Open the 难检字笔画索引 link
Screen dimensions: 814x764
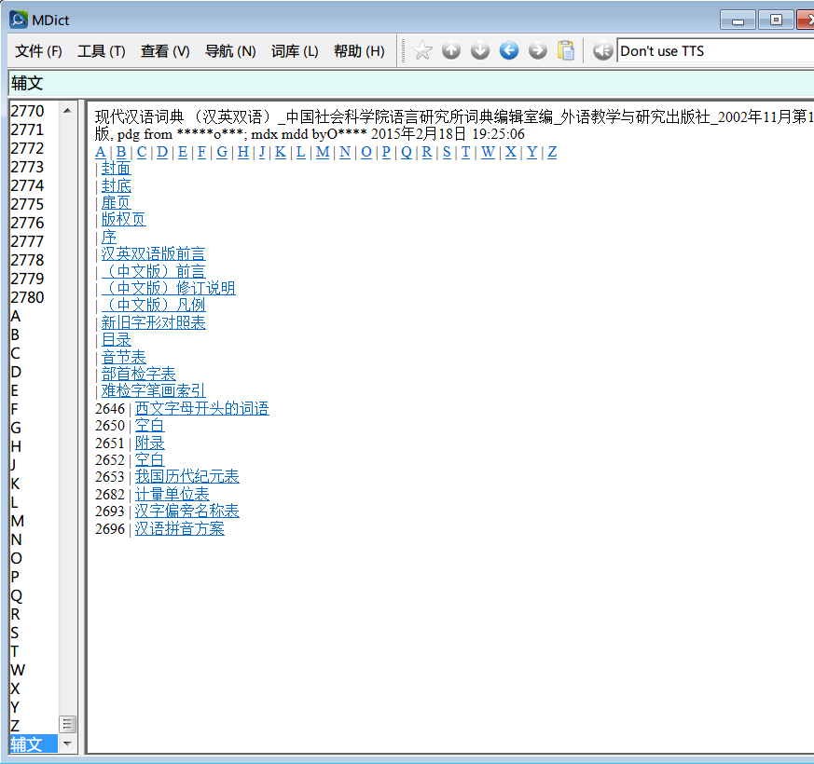153,390
